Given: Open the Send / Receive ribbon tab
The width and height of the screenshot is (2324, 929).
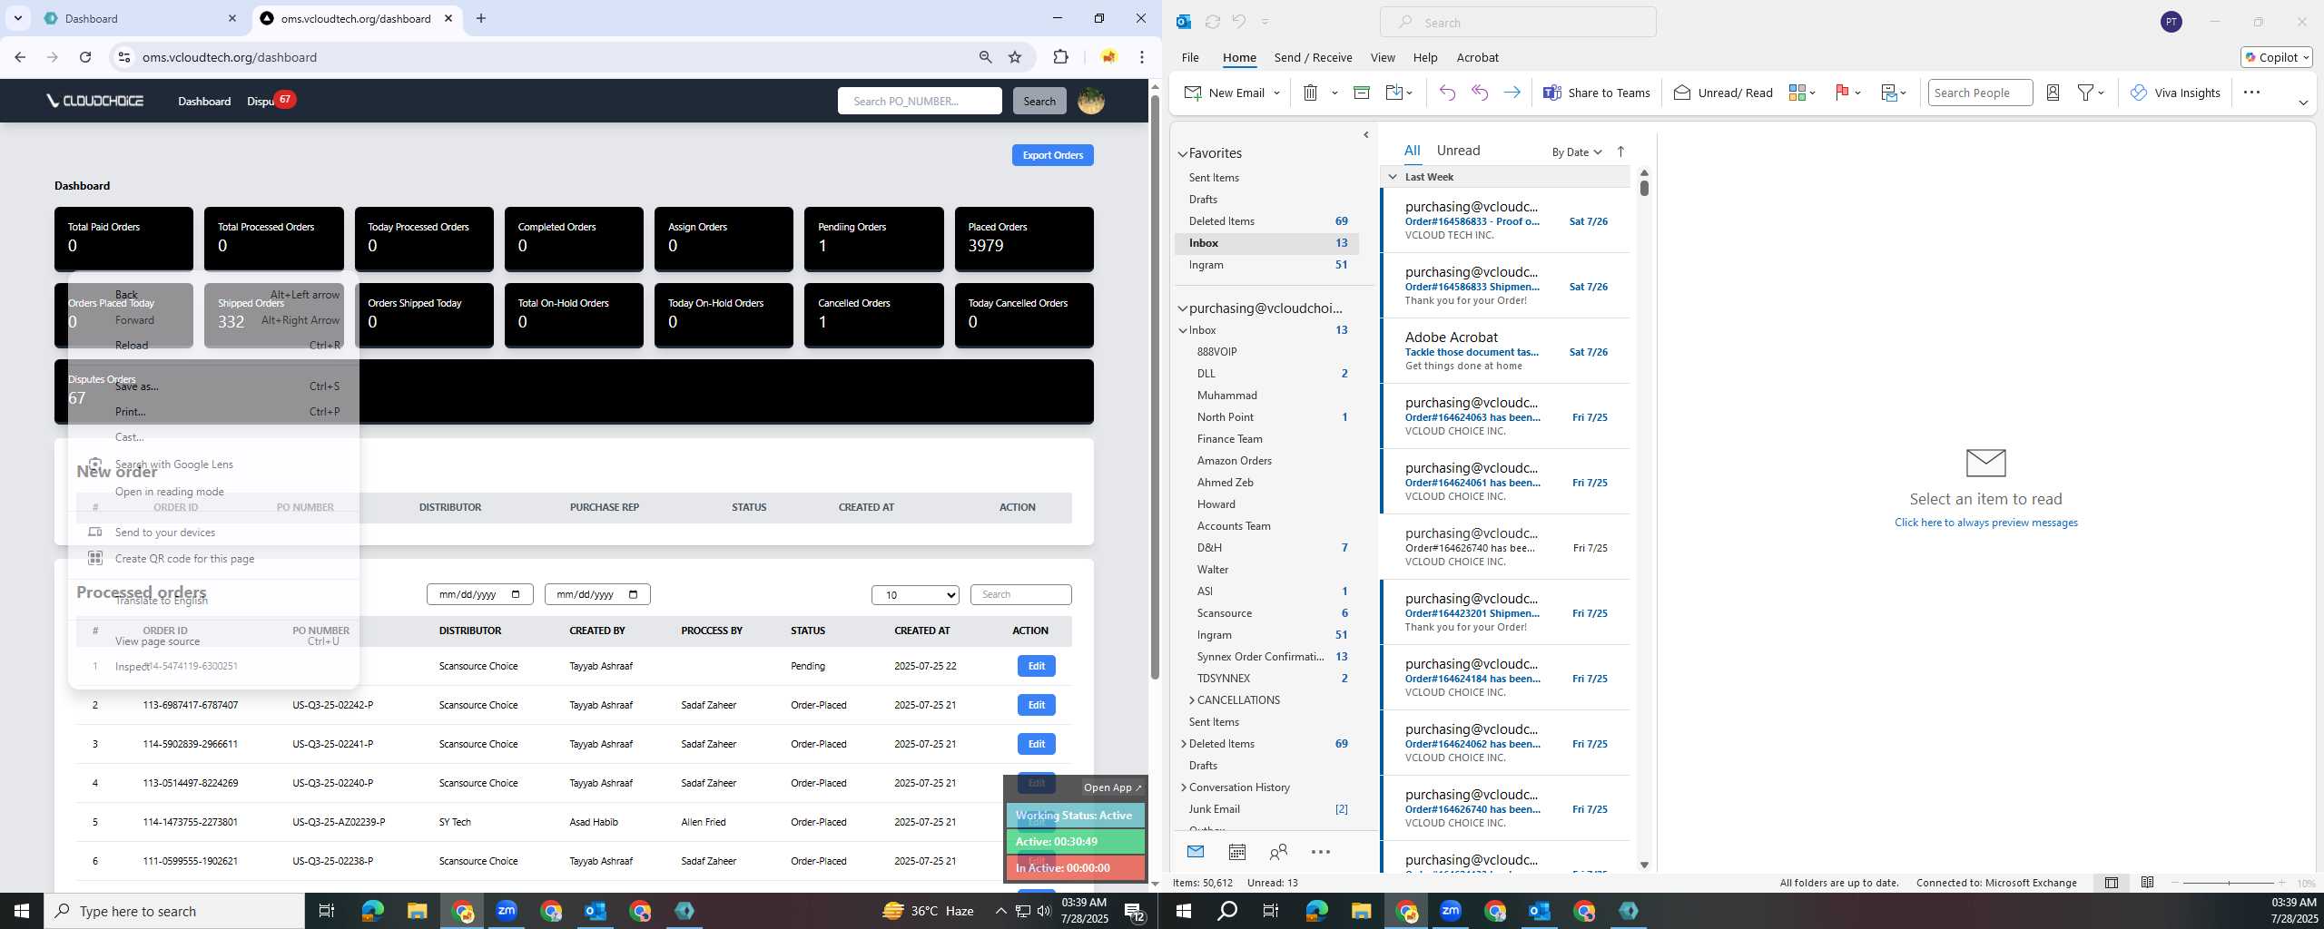Looking at the screenshot, I should pyautogui.click(x=1313, y=57).
